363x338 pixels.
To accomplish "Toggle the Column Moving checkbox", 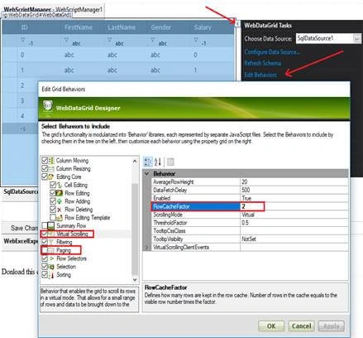I will coord(45,161).
